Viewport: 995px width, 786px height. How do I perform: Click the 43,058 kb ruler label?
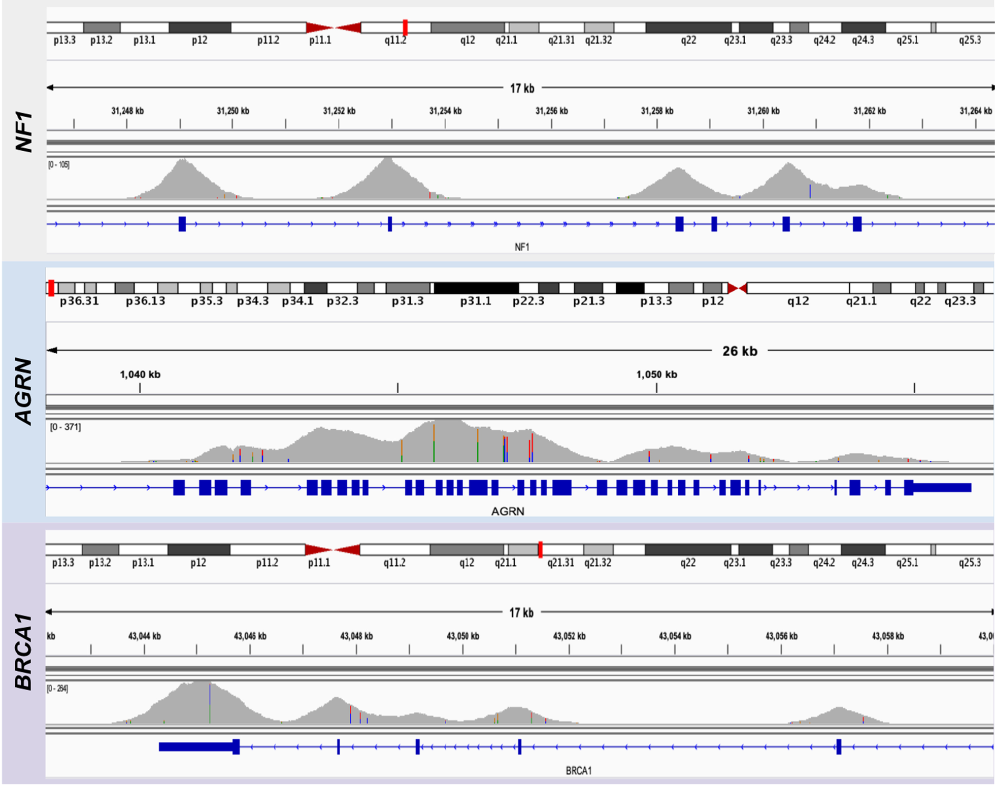pyautogui.click(x=888, y=636)
